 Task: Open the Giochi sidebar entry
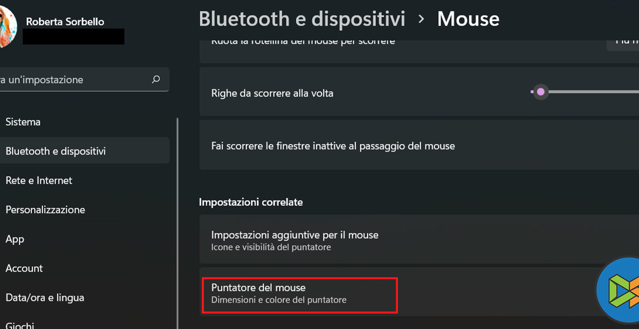pos(20,325)
